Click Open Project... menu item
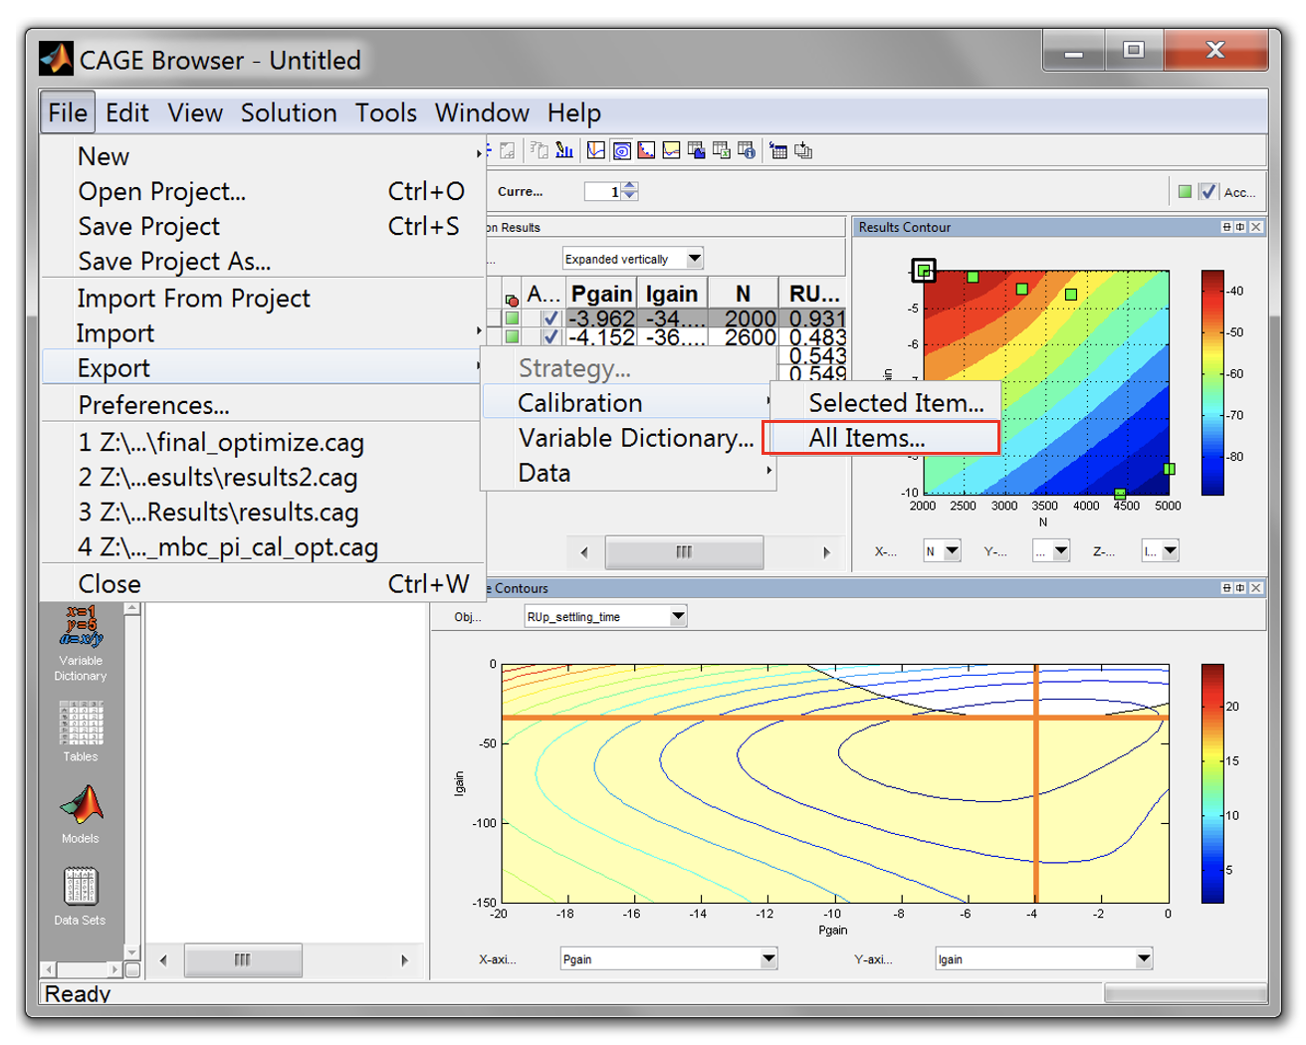Image resolution: width=1306 pixels, height=1045 pixels. (263, 191)
